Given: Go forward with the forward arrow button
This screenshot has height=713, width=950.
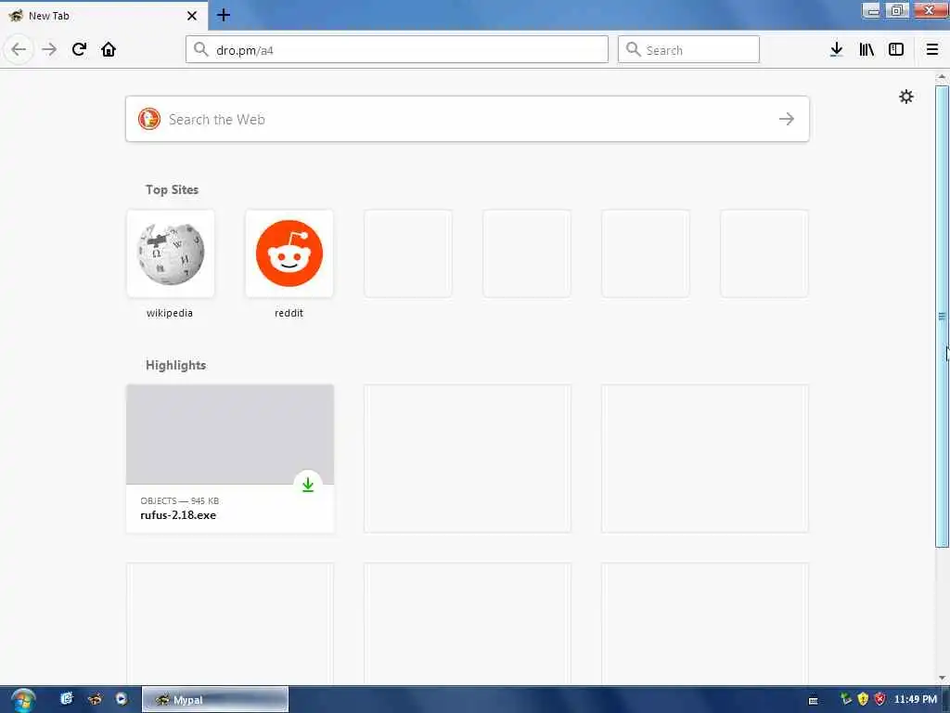Looking at the screenshot, I should pyautogui.click(x=49, y=49).
